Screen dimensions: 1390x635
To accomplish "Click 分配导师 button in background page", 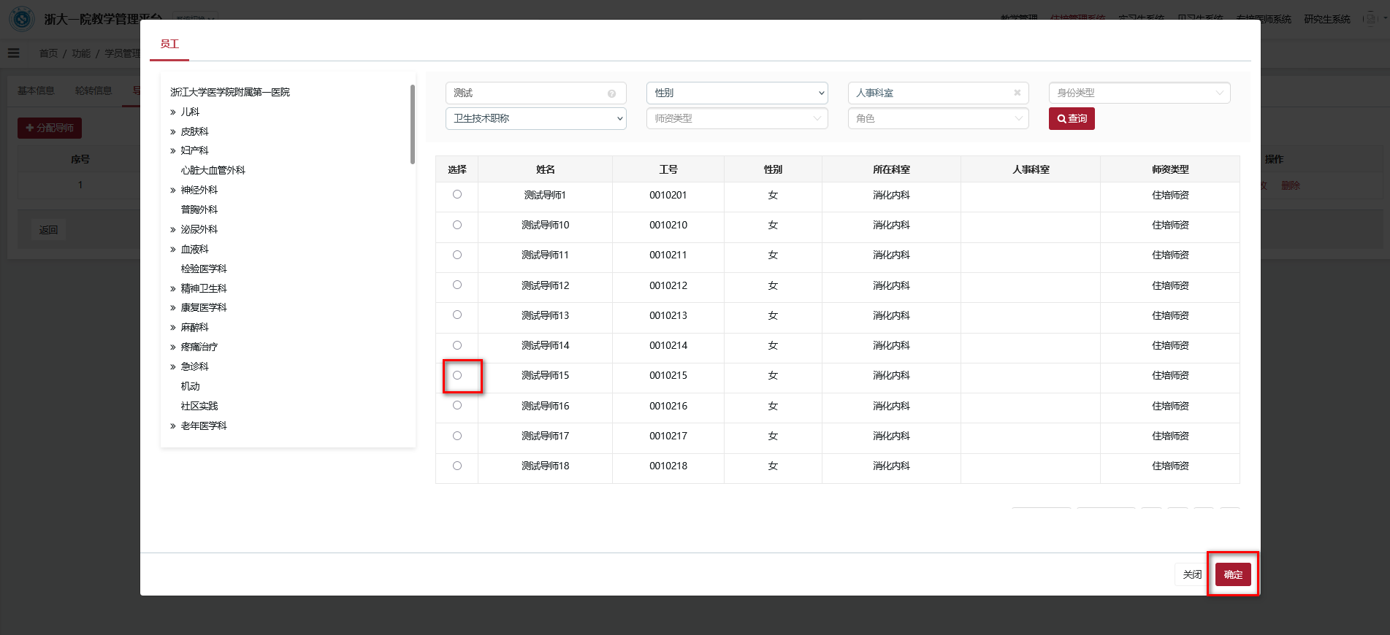I will [x=50, y=128].
